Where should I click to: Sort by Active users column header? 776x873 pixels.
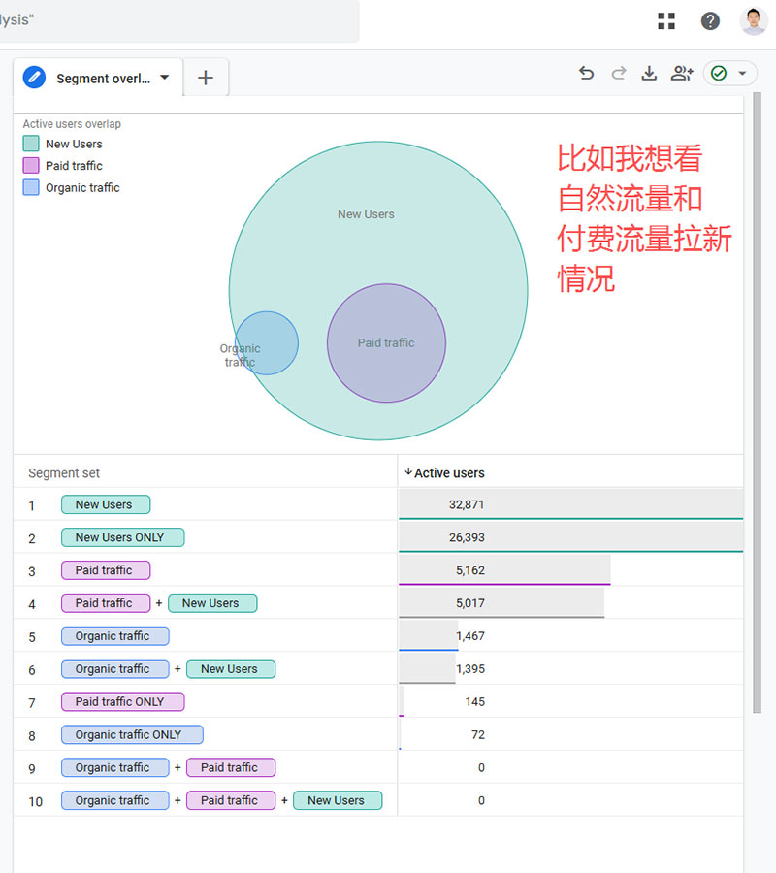point(449,473)
